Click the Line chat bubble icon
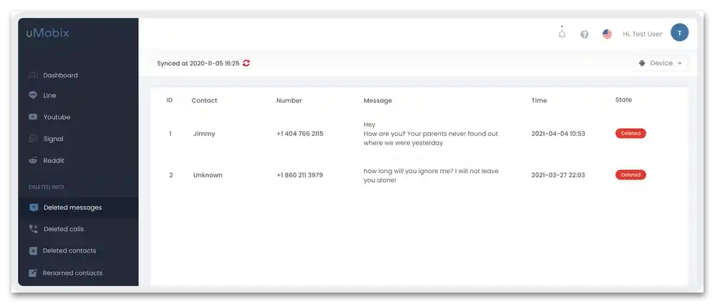The height and width of the screenshot is (304, 715). pos(33,95)
